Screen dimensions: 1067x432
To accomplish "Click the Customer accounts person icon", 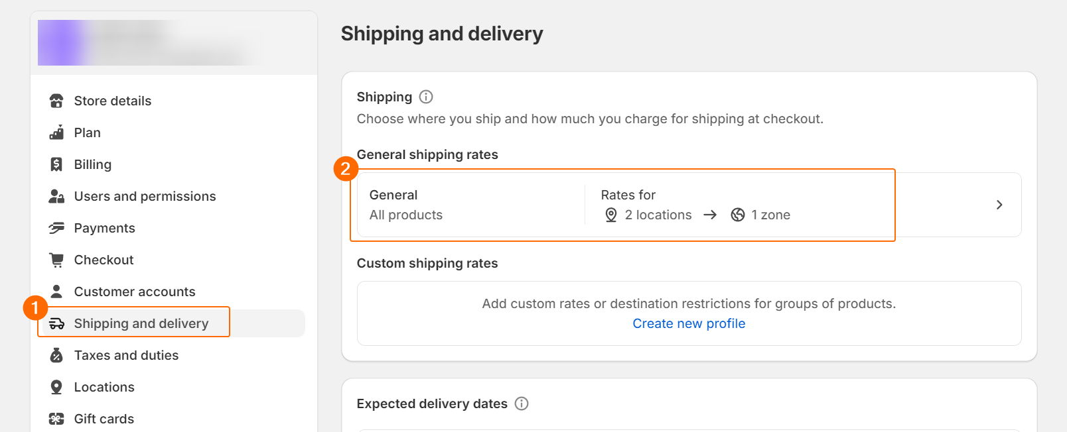I will 56,292.
